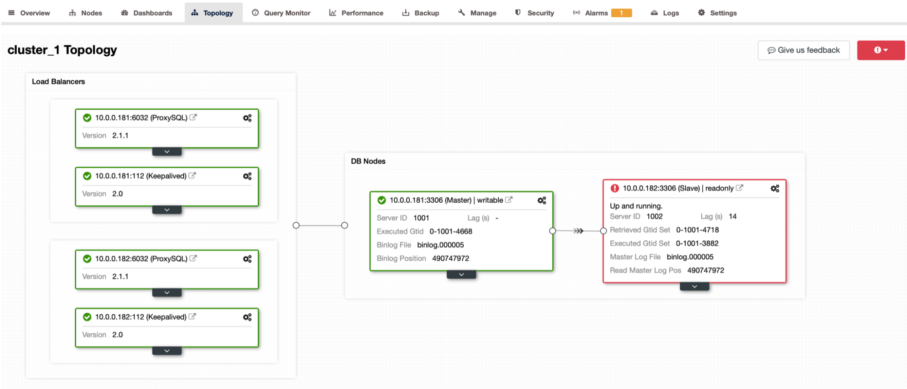Click green status check on 10.0.0.181:112 Keepalived
The width and height of the screenshot is (907, 389).
coord(87,176)
